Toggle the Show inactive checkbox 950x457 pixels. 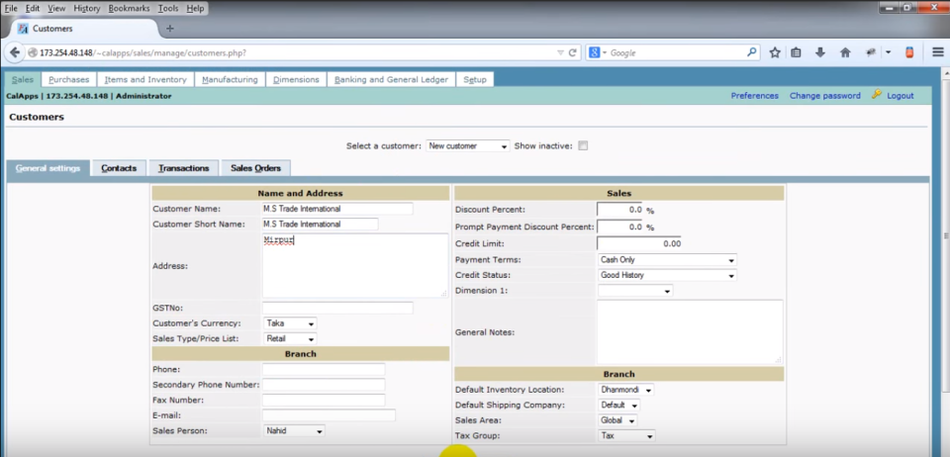[583, 145]
